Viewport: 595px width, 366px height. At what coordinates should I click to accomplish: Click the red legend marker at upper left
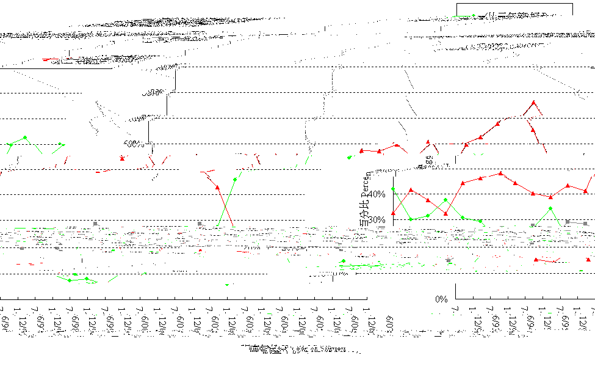click(x=49, y=60)
